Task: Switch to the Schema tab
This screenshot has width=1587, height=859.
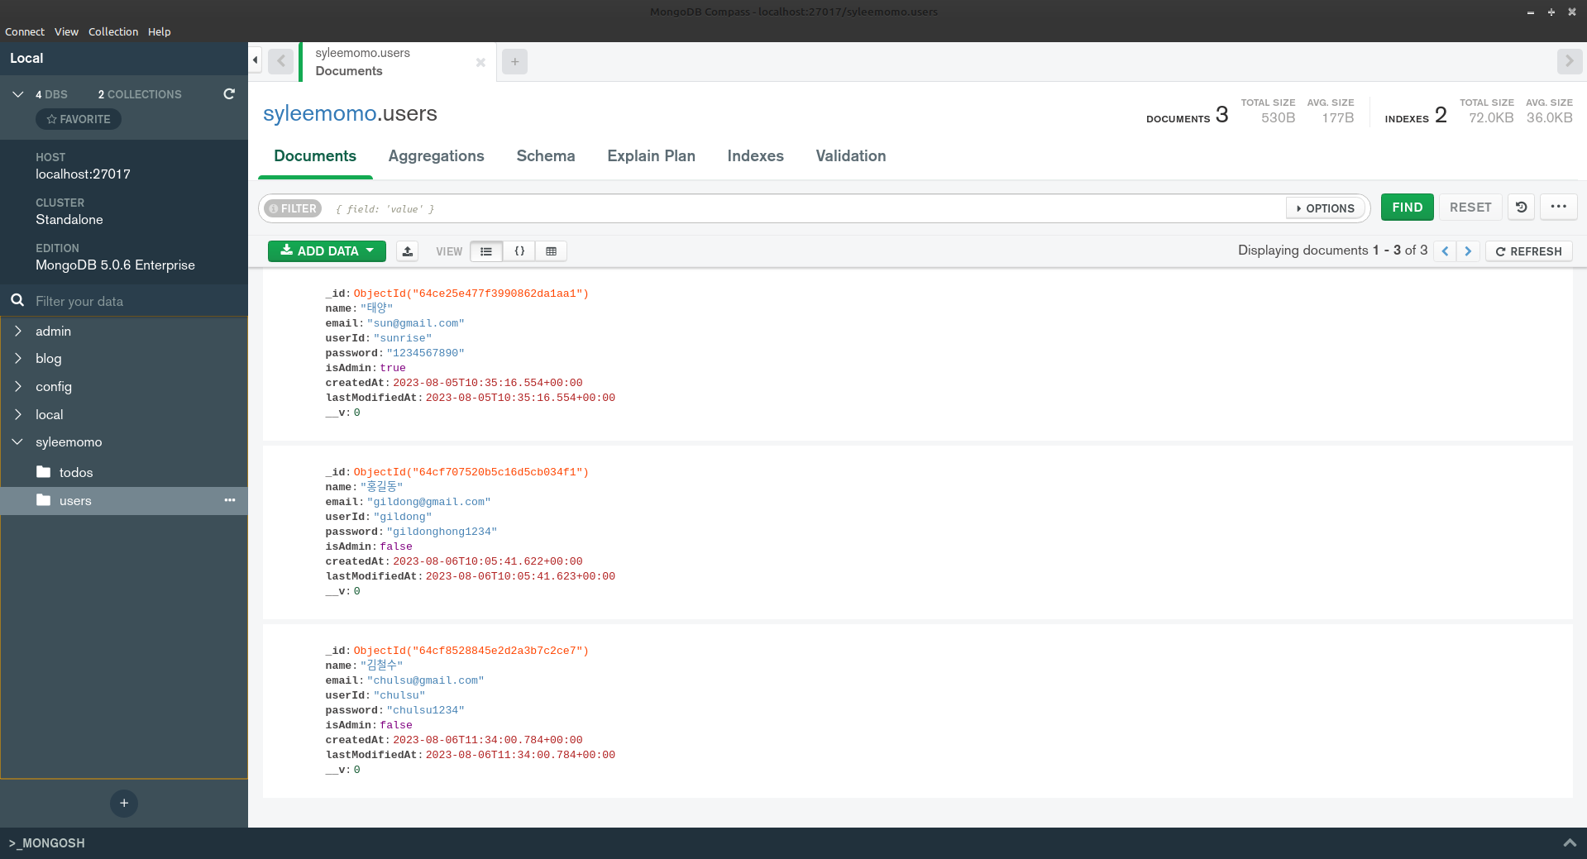Action: [546, 156]
